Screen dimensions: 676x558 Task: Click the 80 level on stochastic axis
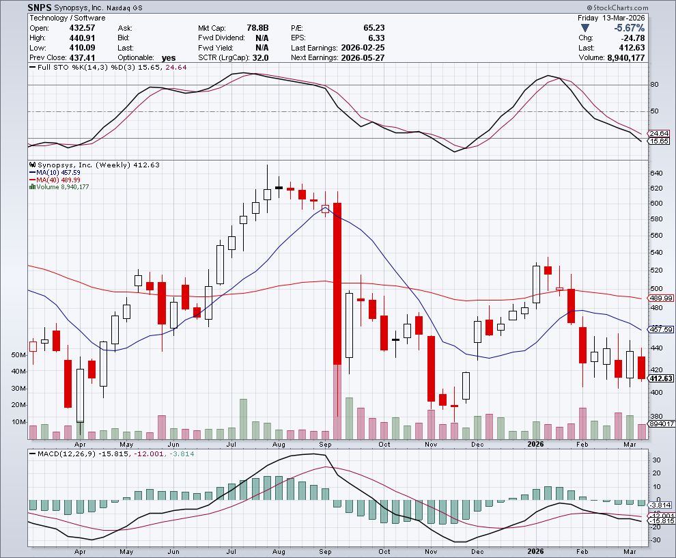(x=654, y=85)
